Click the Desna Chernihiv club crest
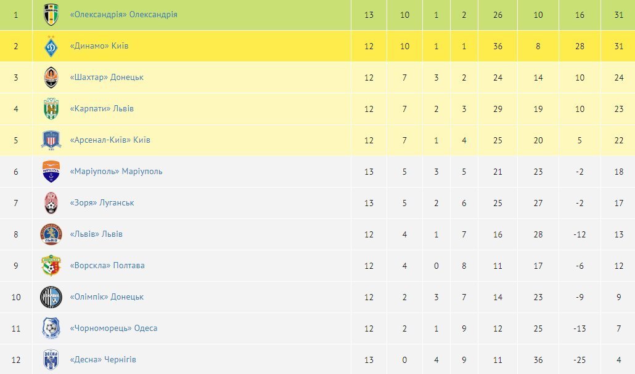This screenshot has width=635, height=374. [x=51, y=360]
